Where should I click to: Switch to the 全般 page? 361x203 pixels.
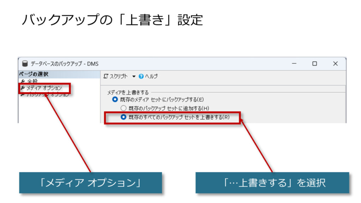click(x=32, y=81)
